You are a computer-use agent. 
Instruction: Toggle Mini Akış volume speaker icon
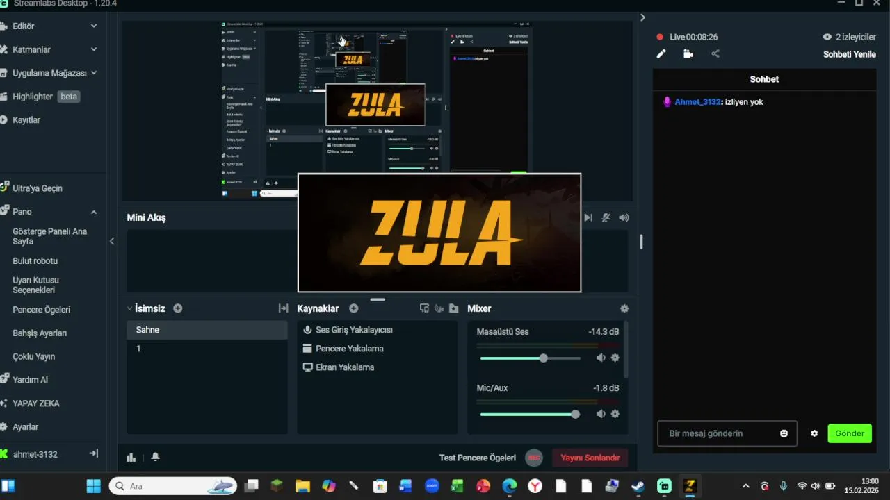624,217
